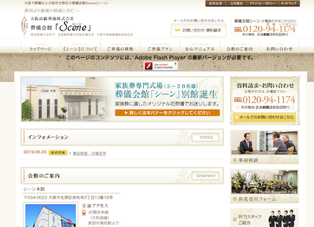Open the 供花受付フォーム sidebar link

257,199
